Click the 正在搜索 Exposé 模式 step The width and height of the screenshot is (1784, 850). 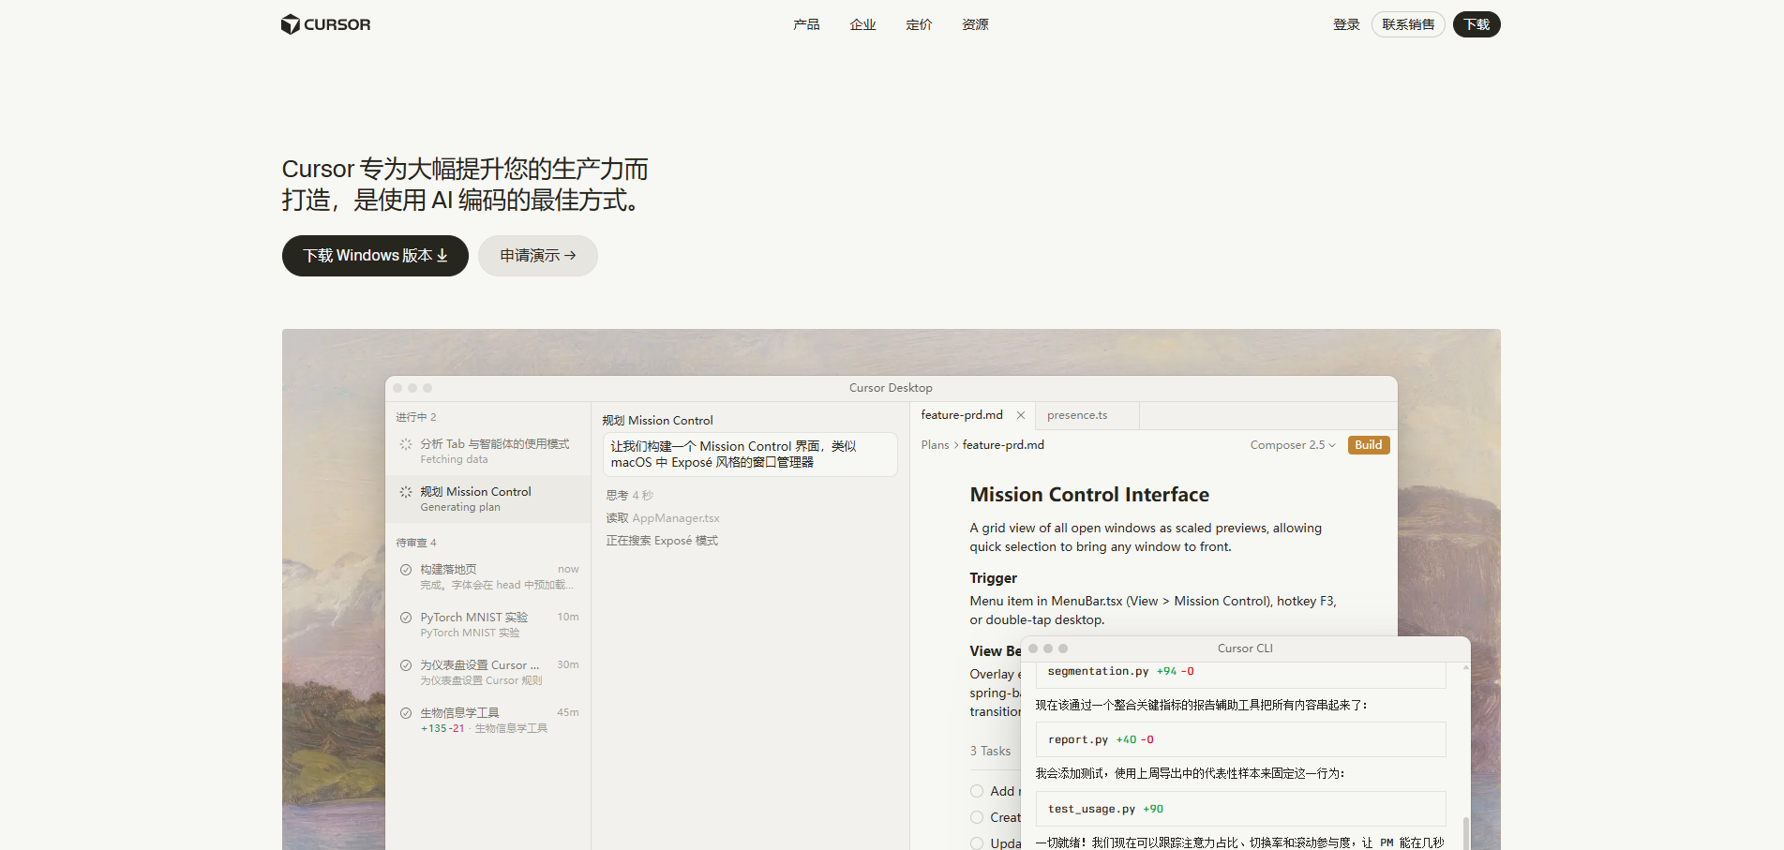pos(662,541)
